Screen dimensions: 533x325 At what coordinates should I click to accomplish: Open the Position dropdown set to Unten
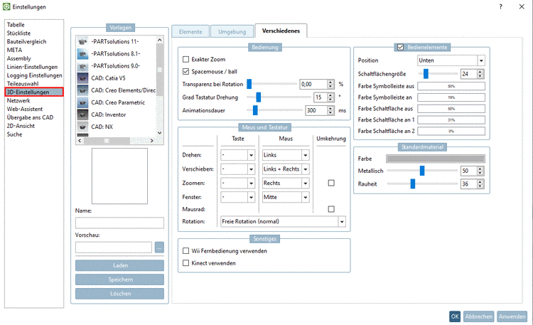click(x=451, y=60)
